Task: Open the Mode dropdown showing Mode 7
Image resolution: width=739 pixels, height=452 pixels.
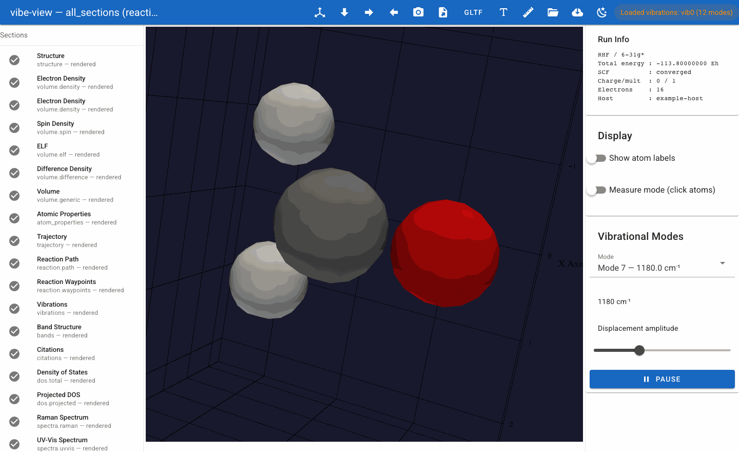Action: (x=662, y=264)
